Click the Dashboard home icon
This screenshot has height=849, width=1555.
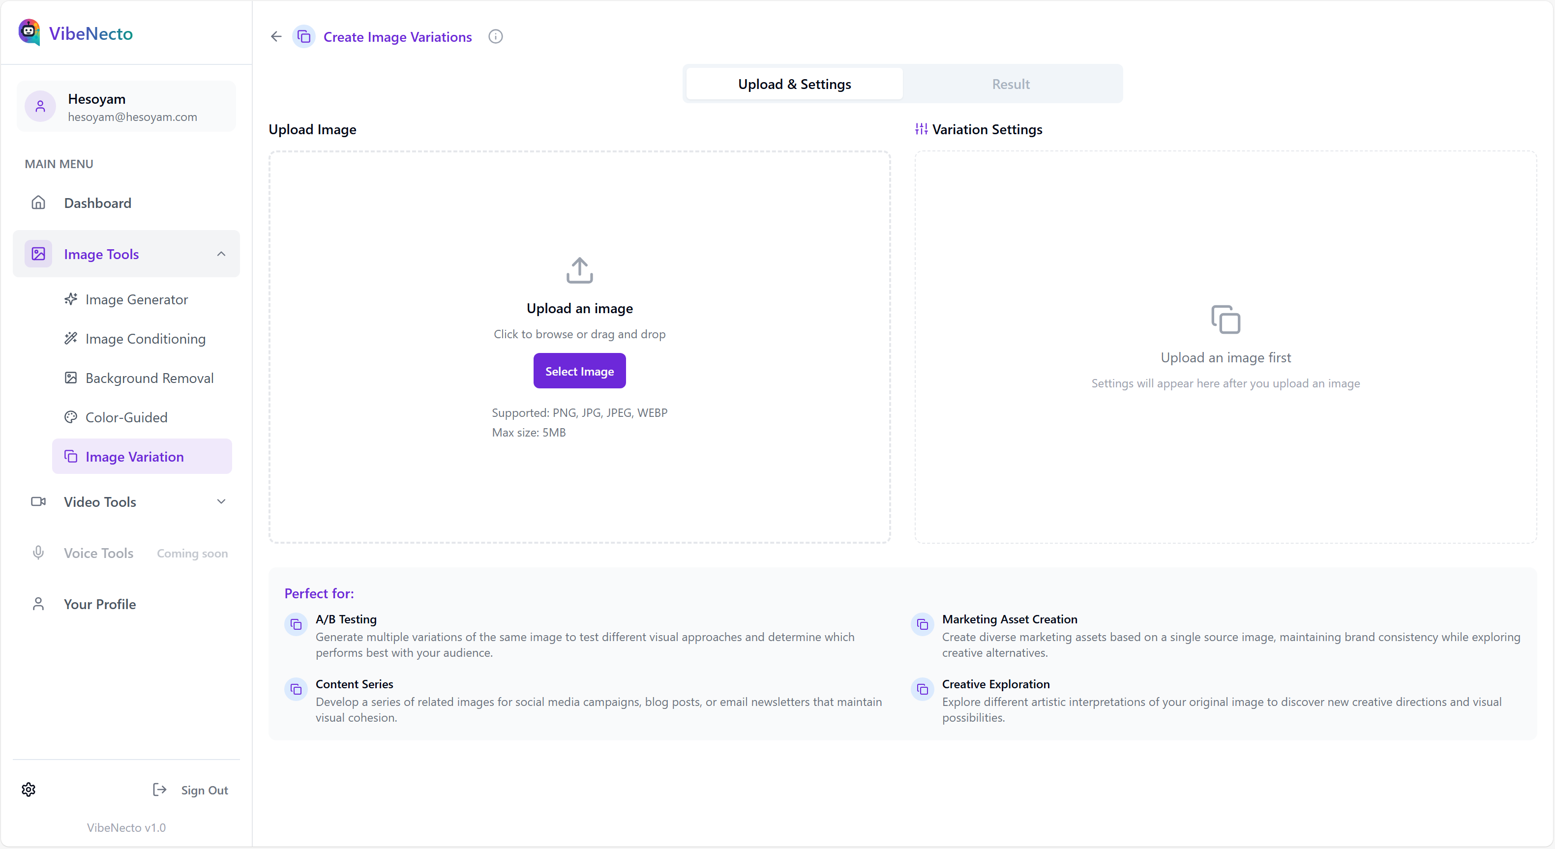coord(38,203)
